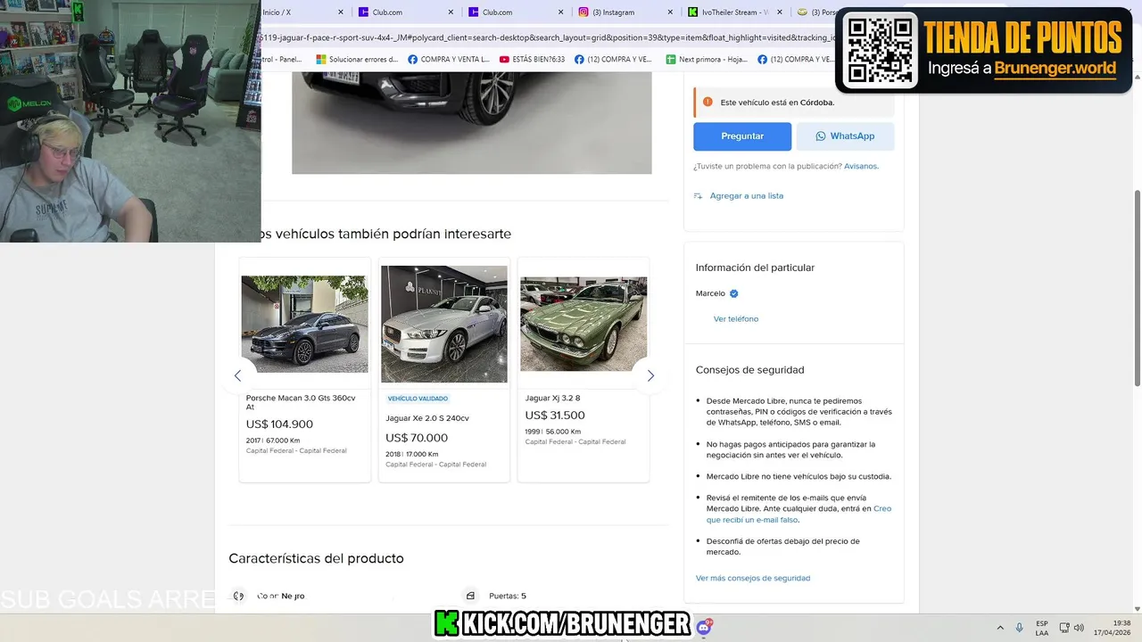This screenshot has width=1142, height=642.
Task: Open Ver más consejos de seguridad link
Action: (x=753, y=579)
